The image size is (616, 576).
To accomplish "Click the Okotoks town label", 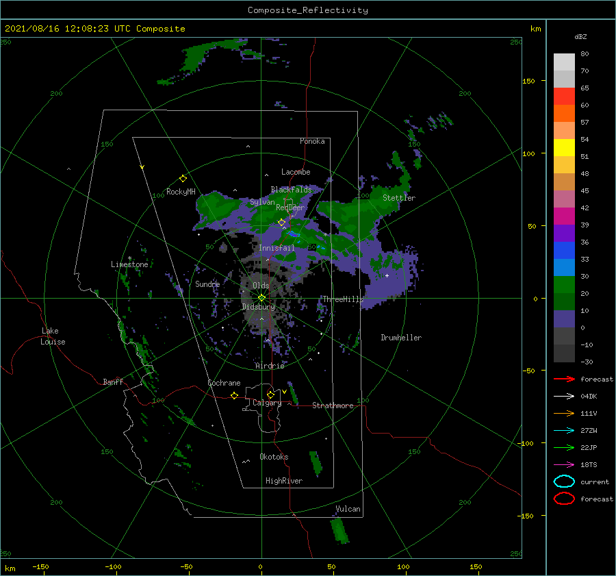I will (274, 457).
